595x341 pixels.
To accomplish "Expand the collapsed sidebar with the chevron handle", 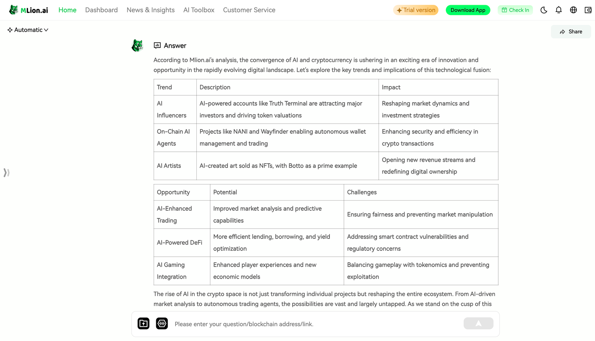I will 6,173.
